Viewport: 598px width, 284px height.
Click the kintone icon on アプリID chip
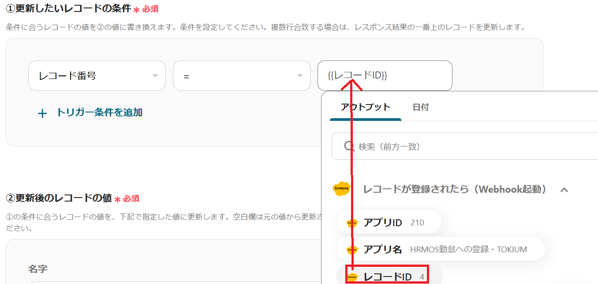pos(352,223)
